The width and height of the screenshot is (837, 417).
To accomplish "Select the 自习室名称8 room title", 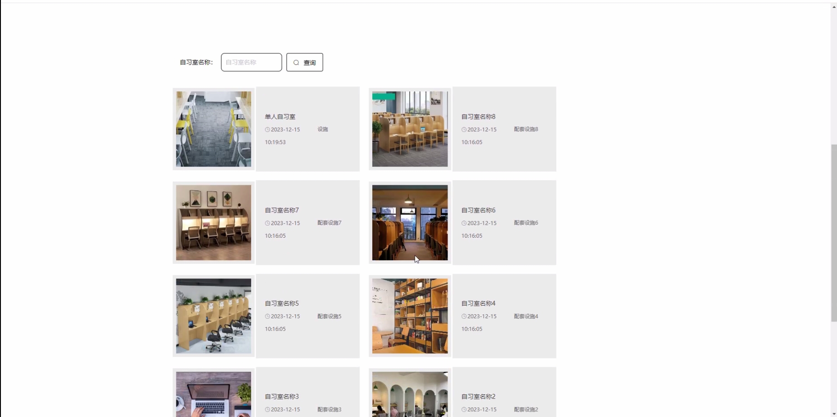I will (478, 116).
